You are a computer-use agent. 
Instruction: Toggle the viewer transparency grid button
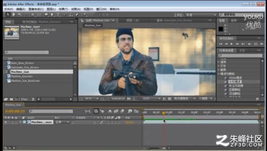click(x=169, y=99)
